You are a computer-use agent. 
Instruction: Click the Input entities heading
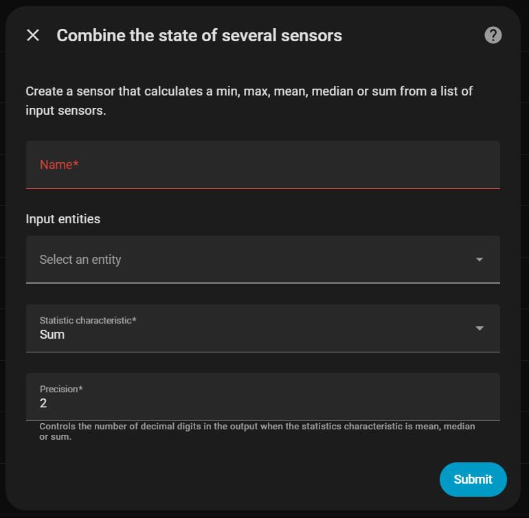click(63, 219)
